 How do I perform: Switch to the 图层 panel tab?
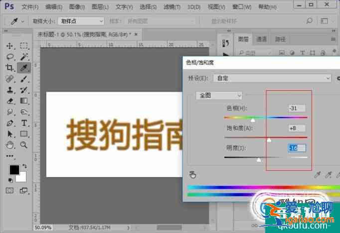(x=243, y=39)
